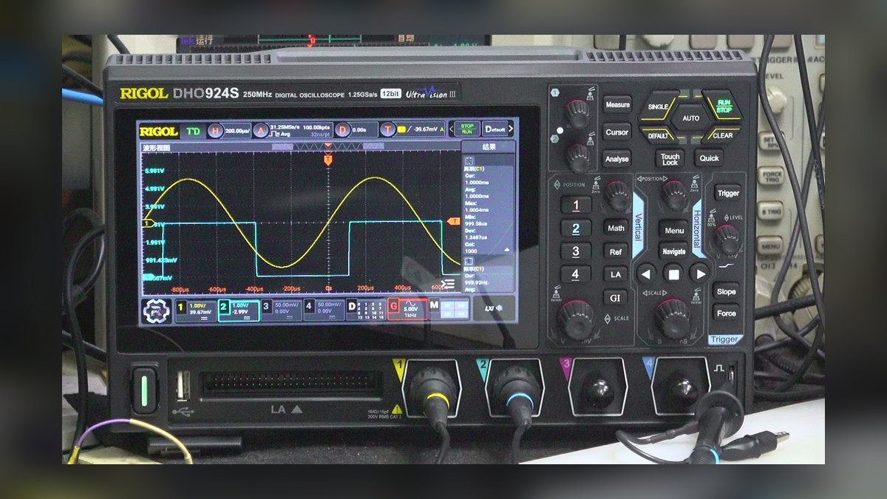Push the left arrow navigation key
Viewport: 887px width, 499px height.
(646, 274)
